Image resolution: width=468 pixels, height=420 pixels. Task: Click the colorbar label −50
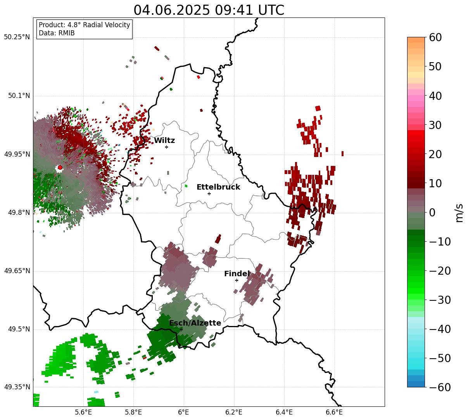coord(440,358)
